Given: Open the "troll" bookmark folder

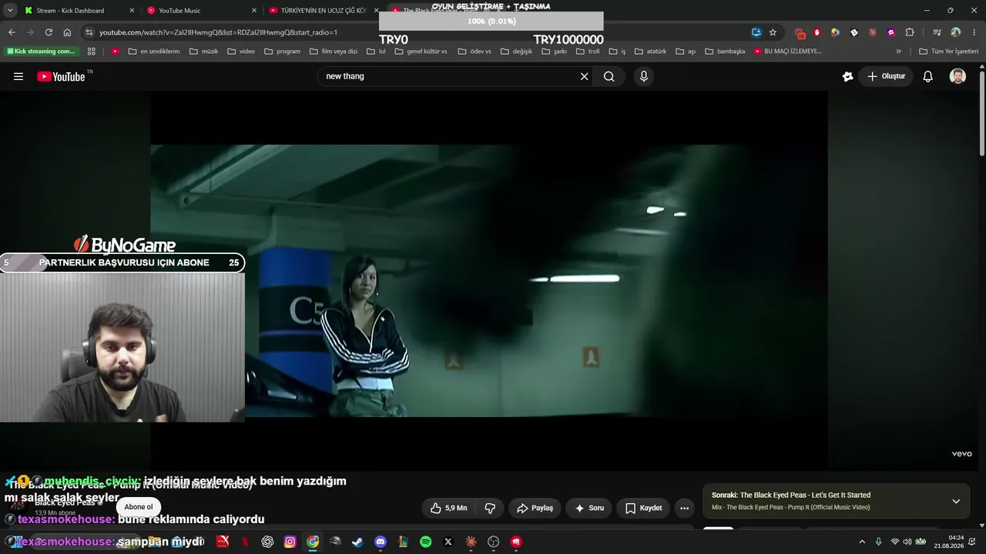Looking at the screenshot, I should pyautogui.click(x=589, y=52).
